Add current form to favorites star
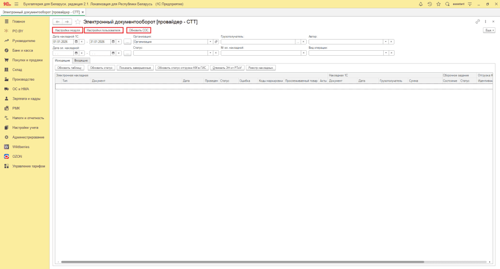The height and width of the screenshot is (269, 500). (x=78, y=22)
